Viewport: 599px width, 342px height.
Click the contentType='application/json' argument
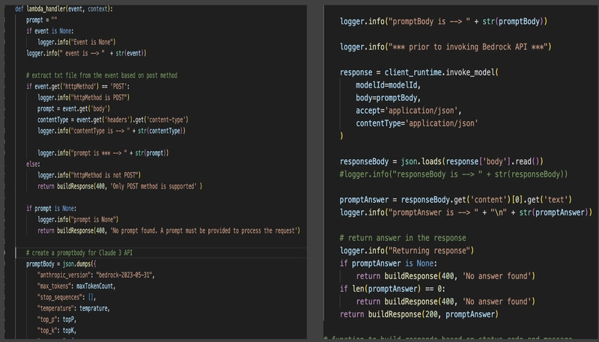point(417,123)
